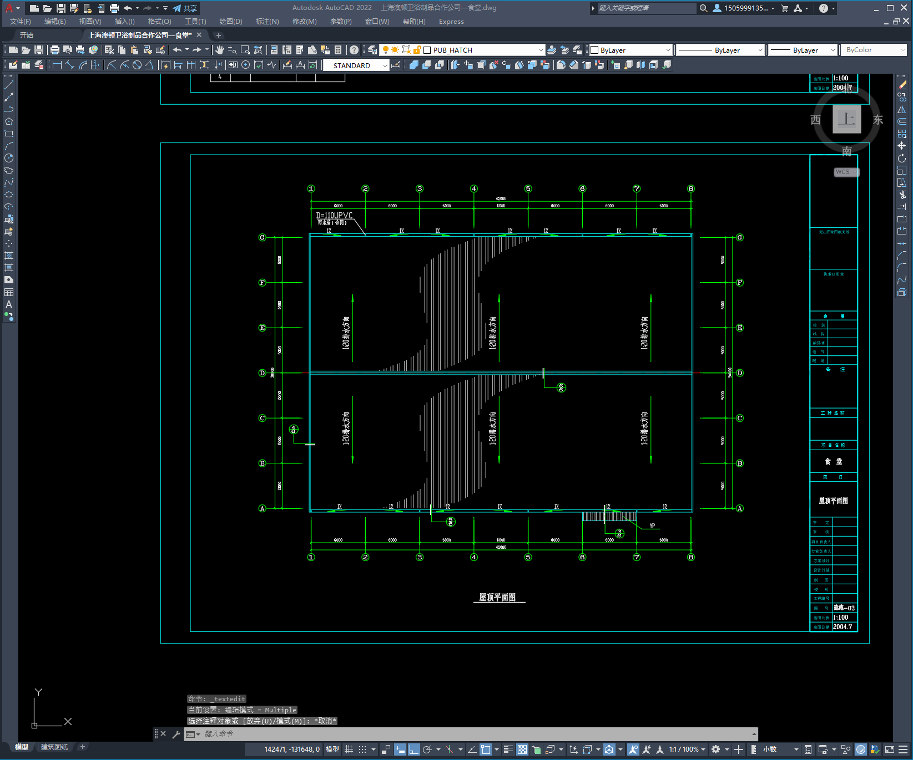Toggle Polar Tracking in status bar

click(x=427, y=749)
